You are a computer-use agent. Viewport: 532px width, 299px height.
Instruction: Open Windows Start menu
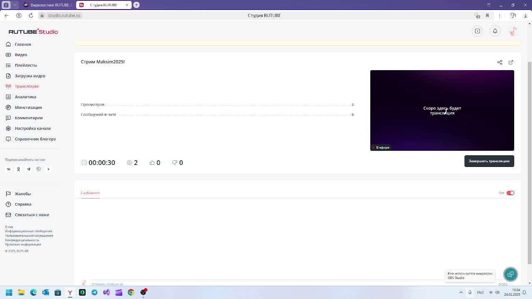[9, 292]
